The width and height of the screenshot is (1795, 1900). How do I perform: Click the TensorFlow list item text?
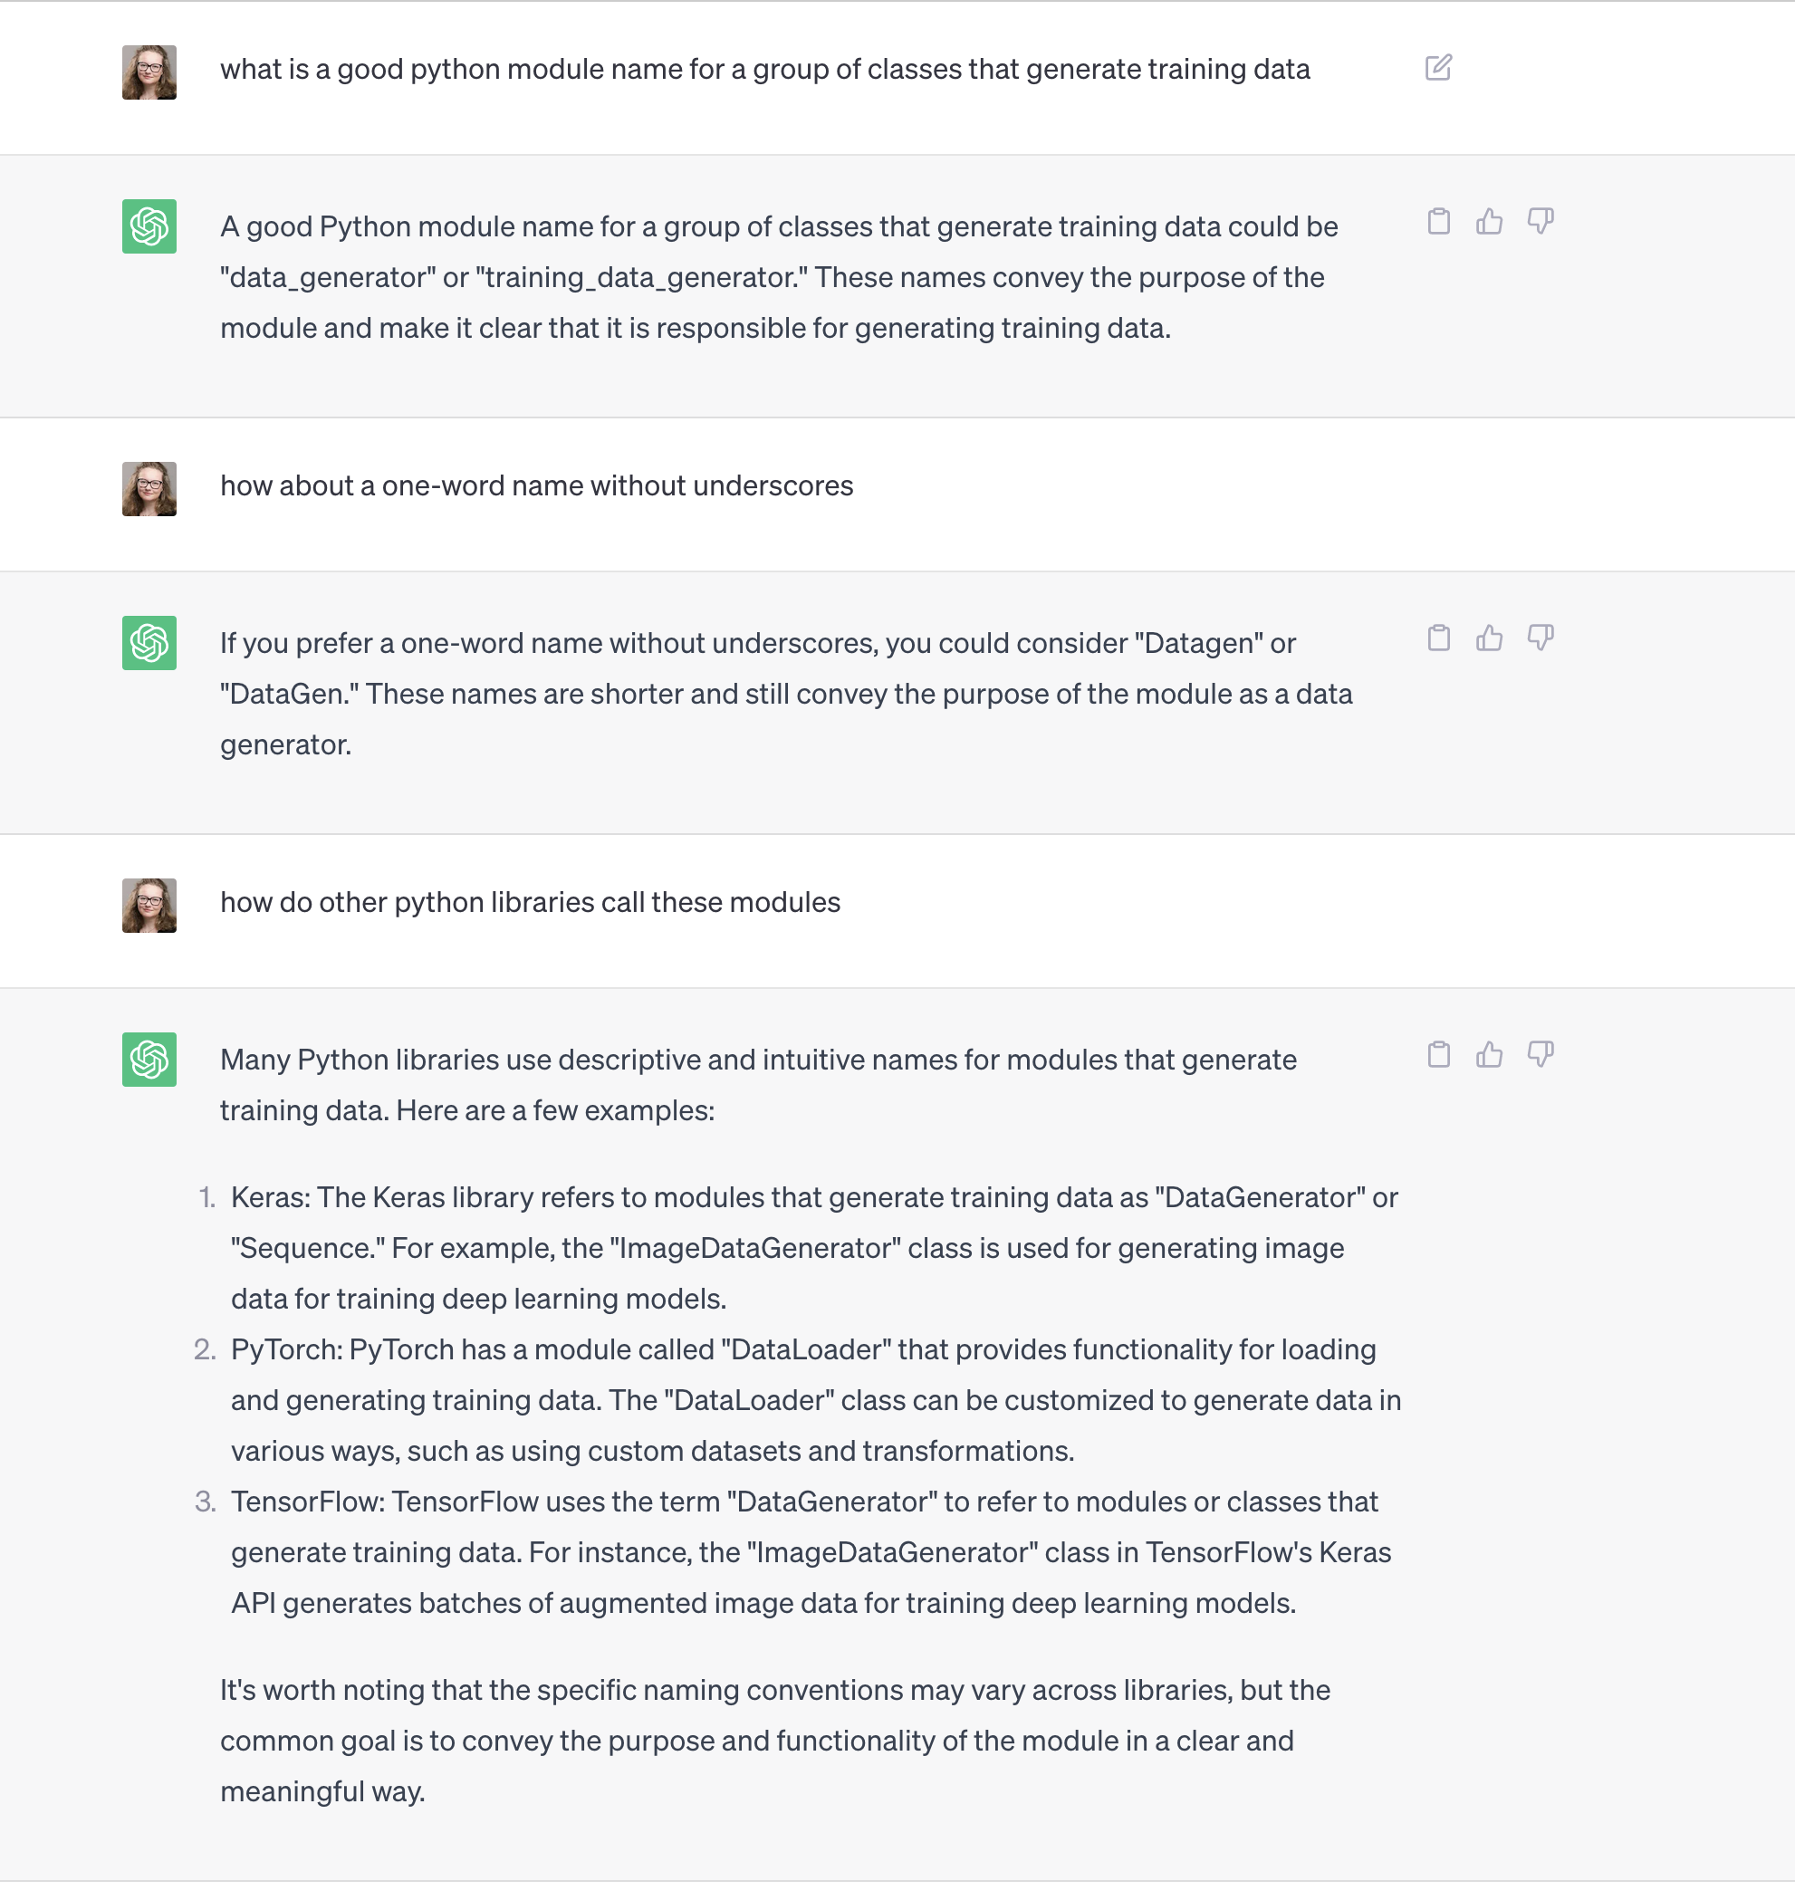pos(811,1551)
